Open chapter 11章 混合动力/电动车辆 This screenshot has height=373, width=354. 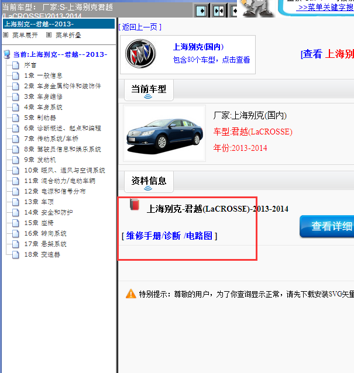60,181
